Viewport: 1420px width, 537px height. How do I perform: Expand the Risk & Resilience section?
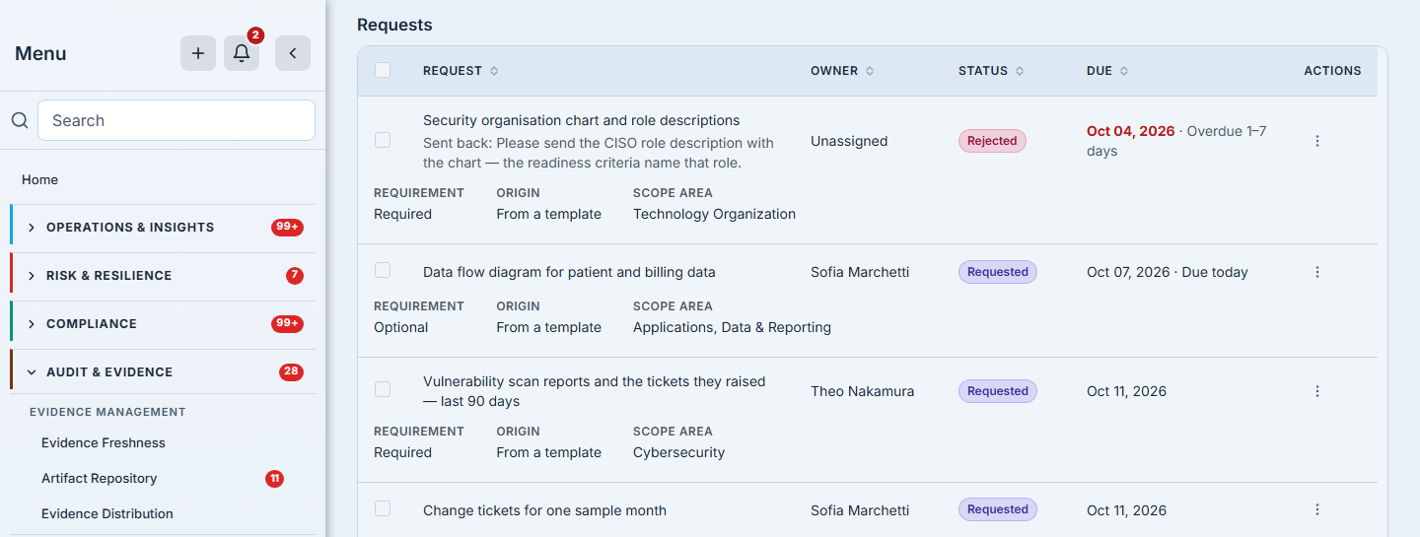163,276
